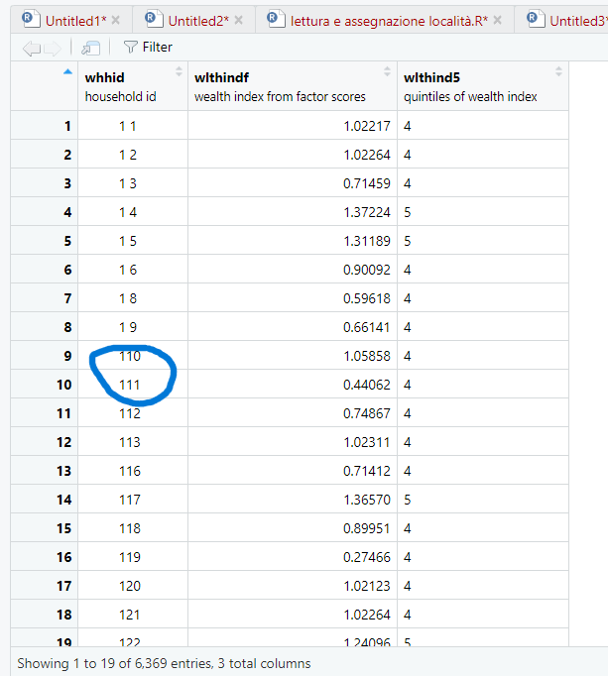Click R file icon on lettura e assegnazione tab

pyautogui.click(x=274, y=20)
